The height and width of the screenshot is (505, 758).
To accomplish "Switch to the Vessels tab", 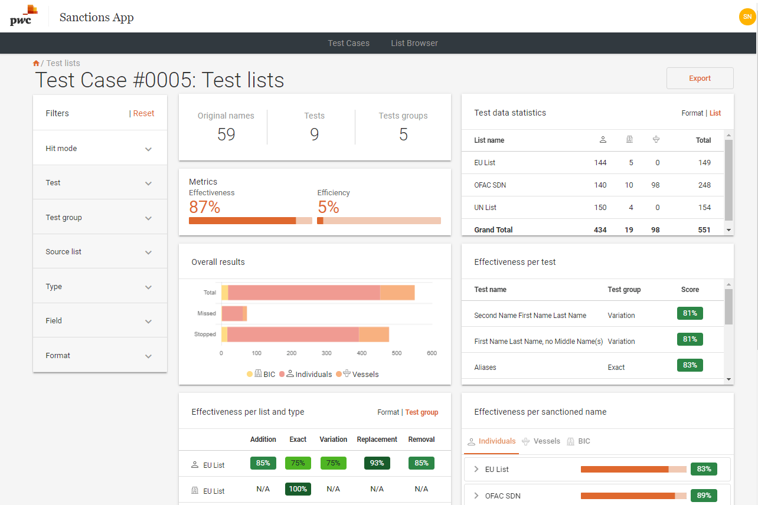I will coord(541,441).
